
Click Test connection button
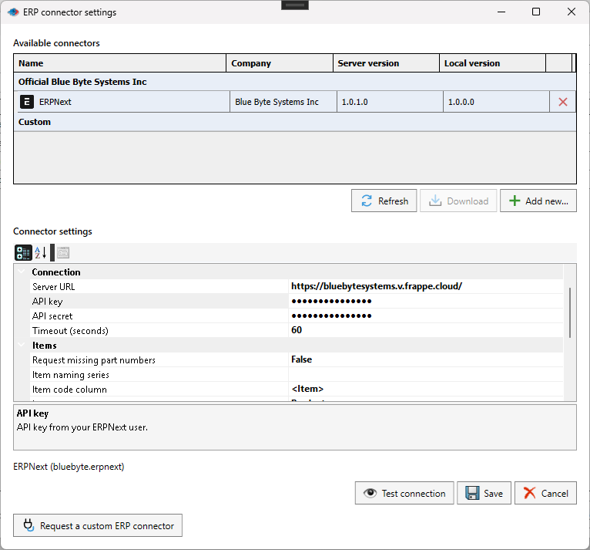click(404, 493)
